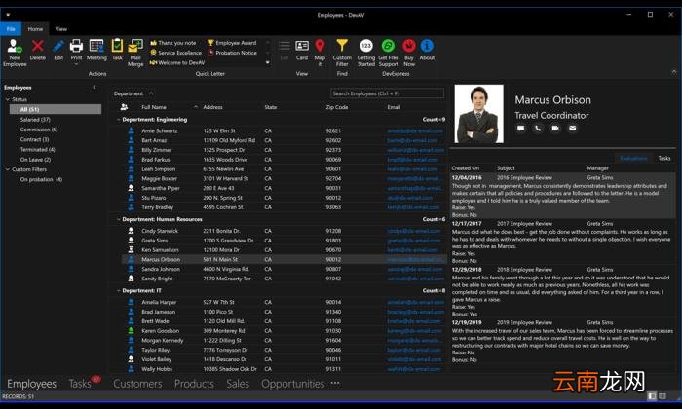The height and width of the screenshot is (409, 682).
Task: Click the Edit pencil icon
Action: click(x=58, y=46)
